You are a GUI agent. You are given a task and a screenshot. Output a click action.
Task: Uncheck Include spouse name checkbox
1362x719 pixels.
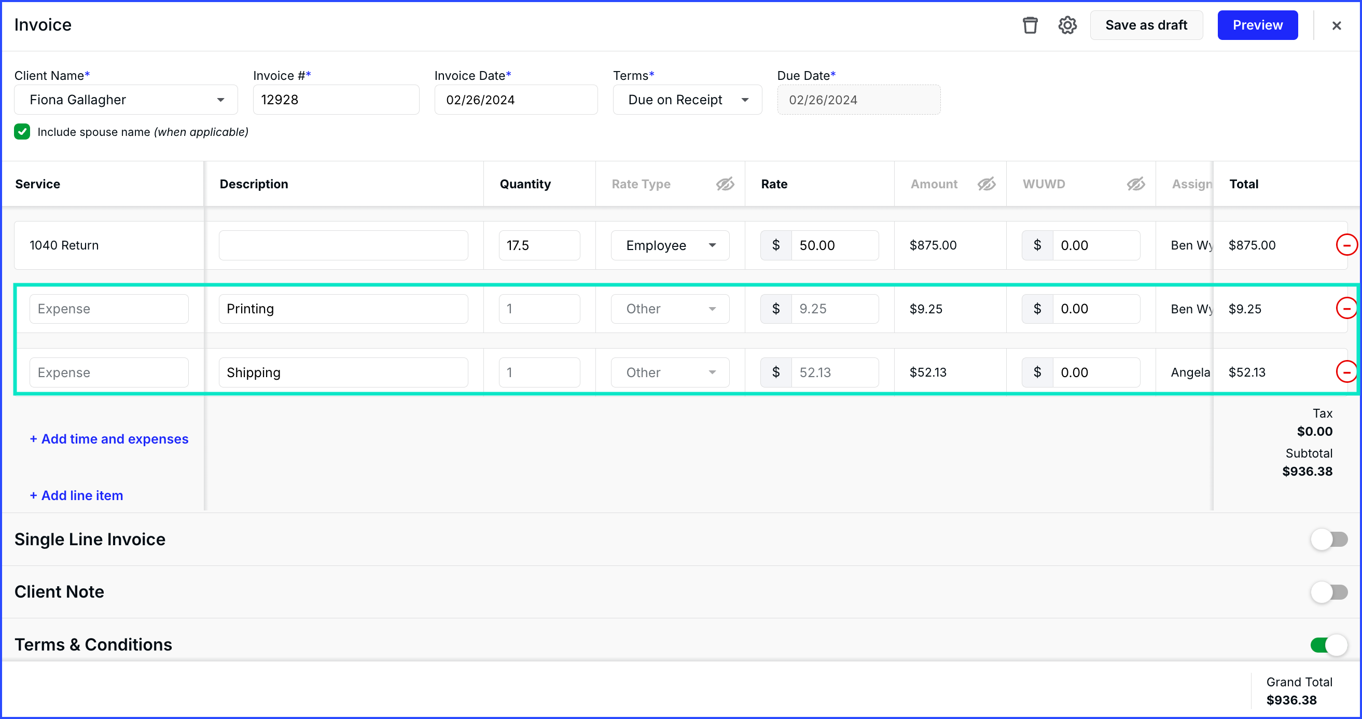[x=22, y=132]
